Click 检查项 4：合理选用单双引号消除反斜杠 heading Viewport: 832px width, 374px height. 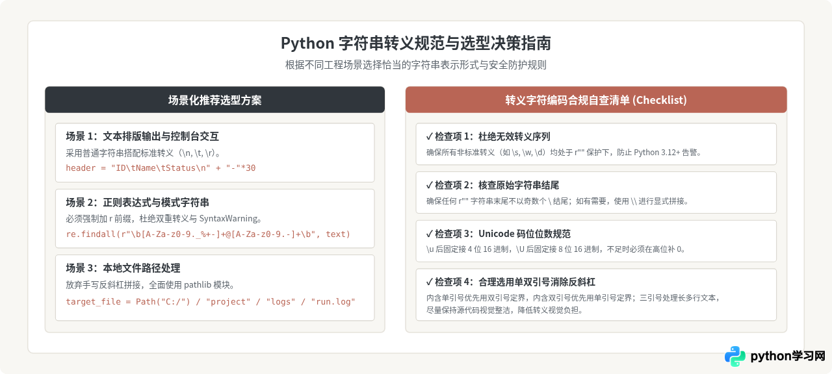point(511,282)
